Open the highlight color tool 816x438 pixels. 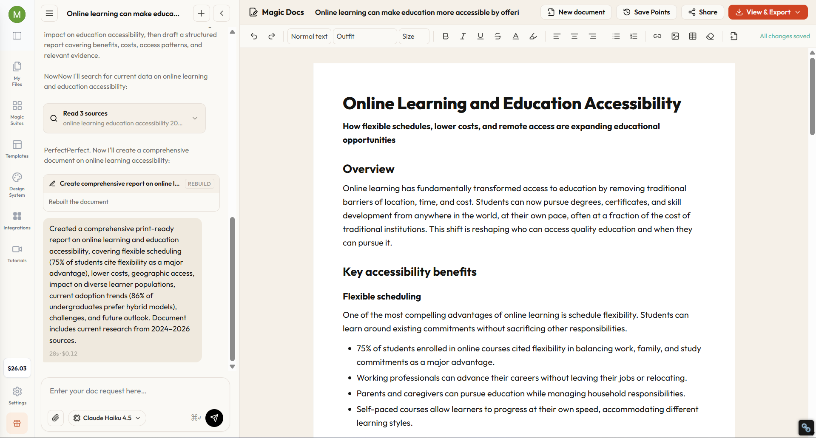coord(533,36)
